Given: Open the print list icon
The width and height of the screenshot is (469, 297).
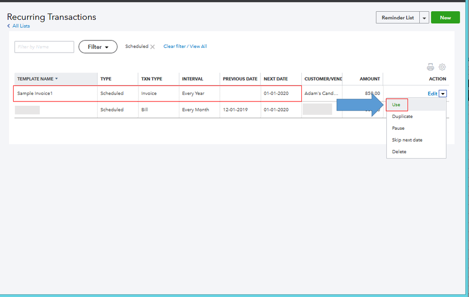Looking at the screenshot, I should (430, 67).
